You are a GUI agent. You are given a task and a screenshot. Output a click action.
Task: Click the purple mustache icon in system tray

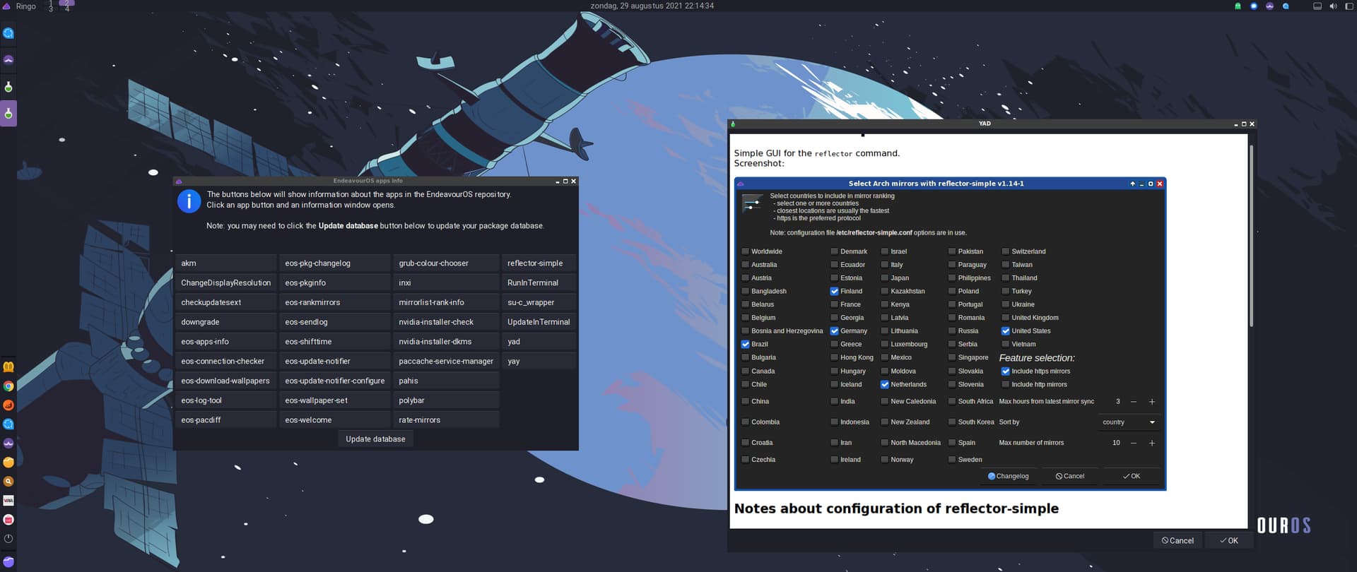(1270, 6)
